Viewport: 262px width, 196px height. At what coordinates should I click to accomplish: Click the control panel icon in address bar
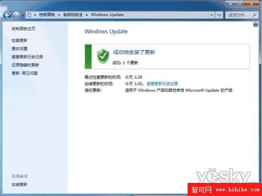pyautogui.click(x=29, y=15)
